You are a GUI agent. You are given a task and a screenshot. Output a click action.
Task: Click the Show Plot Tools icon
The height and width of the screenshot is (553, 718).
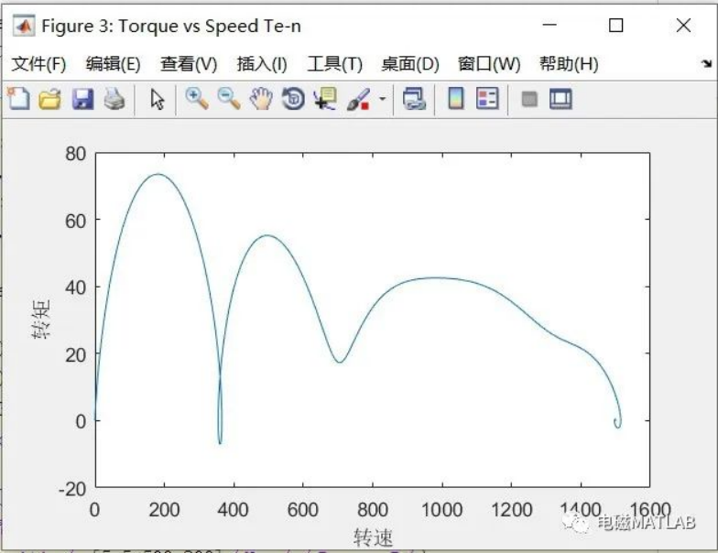pos(560,99)
